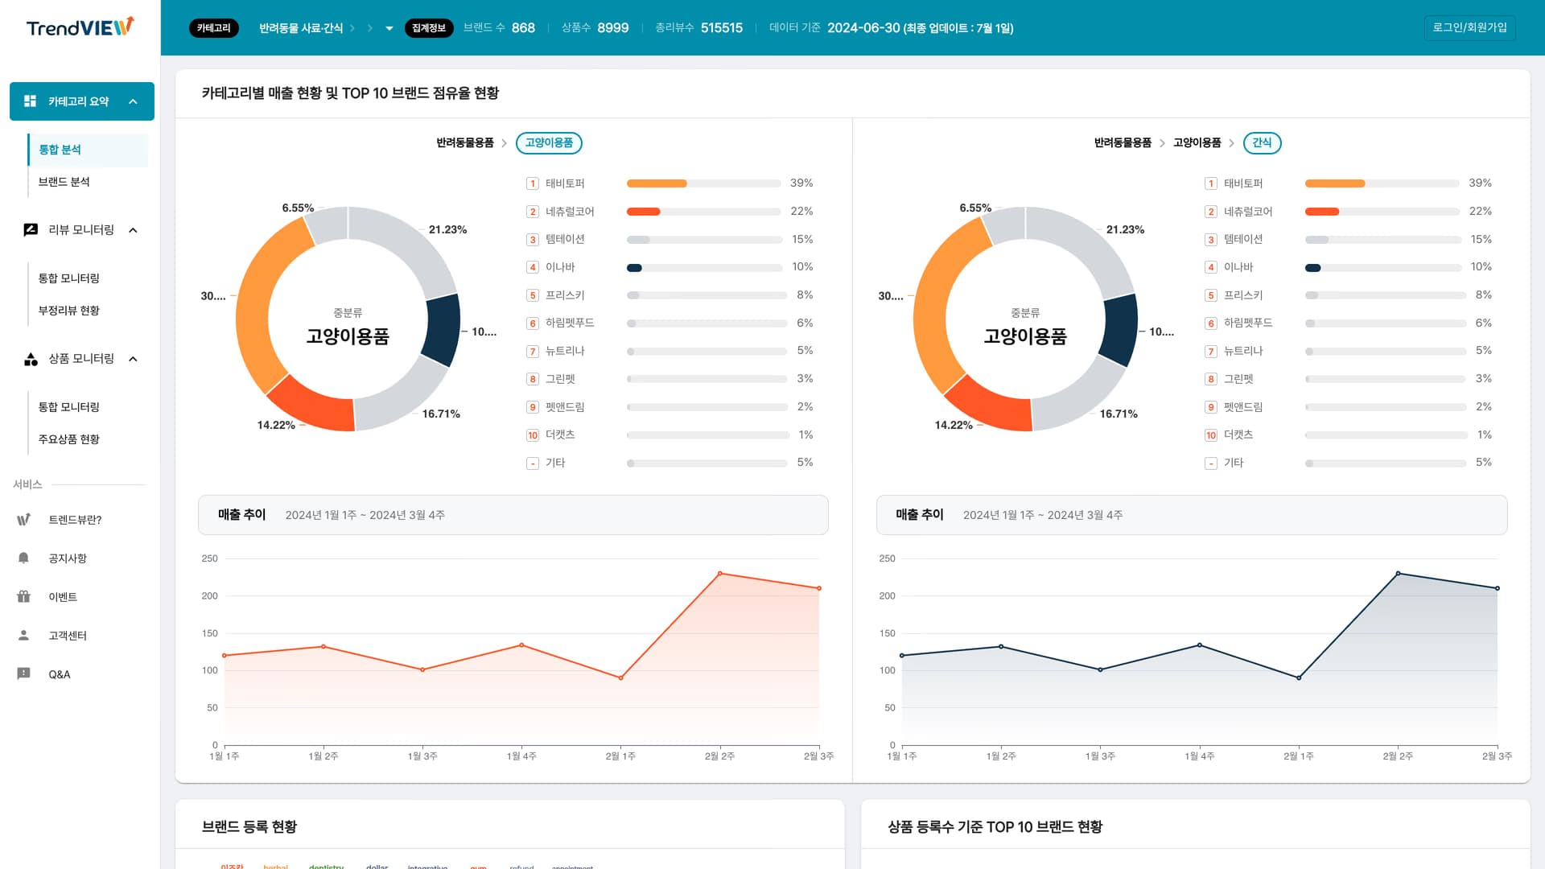
Task: Click the W icon beside 트렌드뷰란?
Action: (x=24, y=520)
